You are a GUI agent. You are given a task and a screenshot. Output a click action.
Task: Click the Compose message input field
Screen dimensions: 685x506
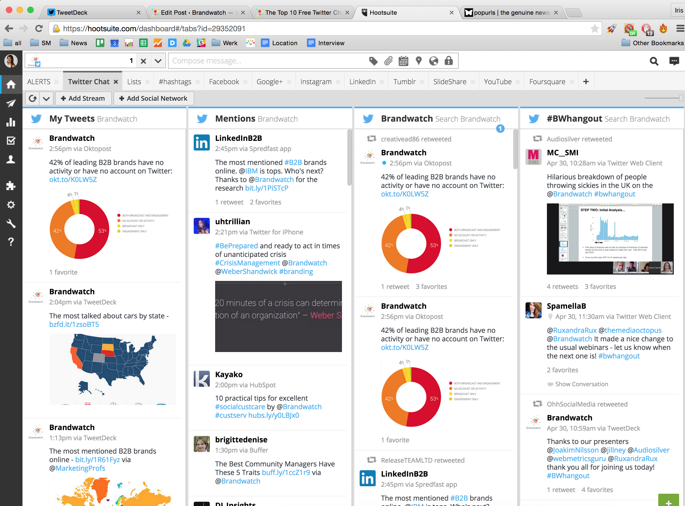coord(268,61)
